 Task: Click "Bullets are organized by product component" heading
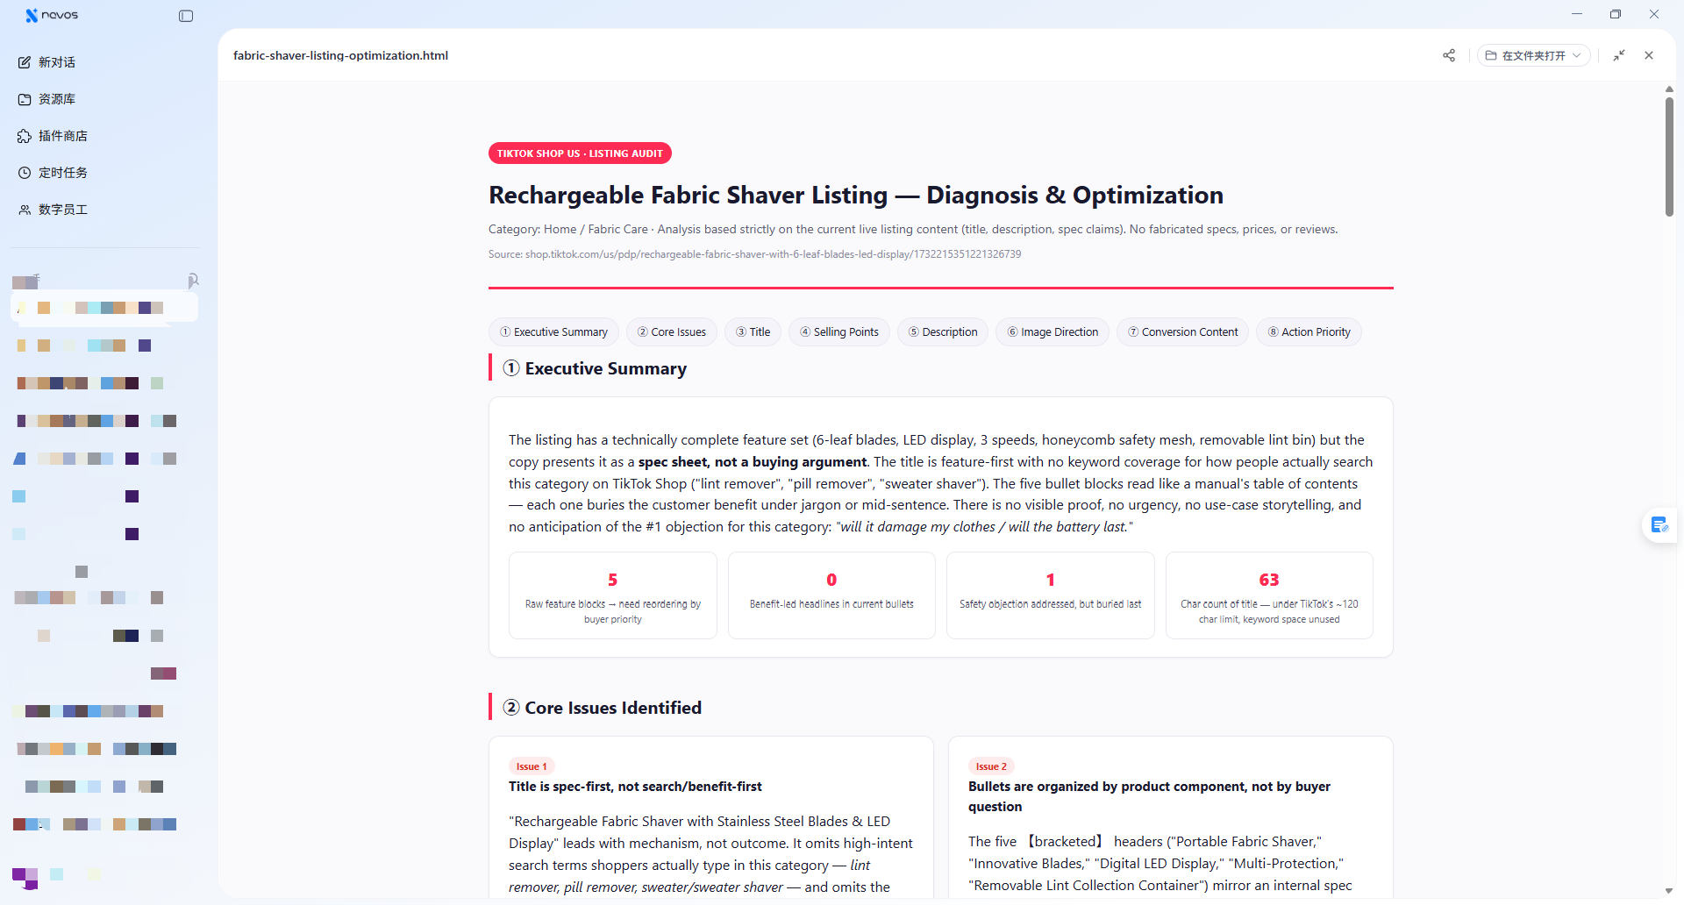coord(1149,796)
